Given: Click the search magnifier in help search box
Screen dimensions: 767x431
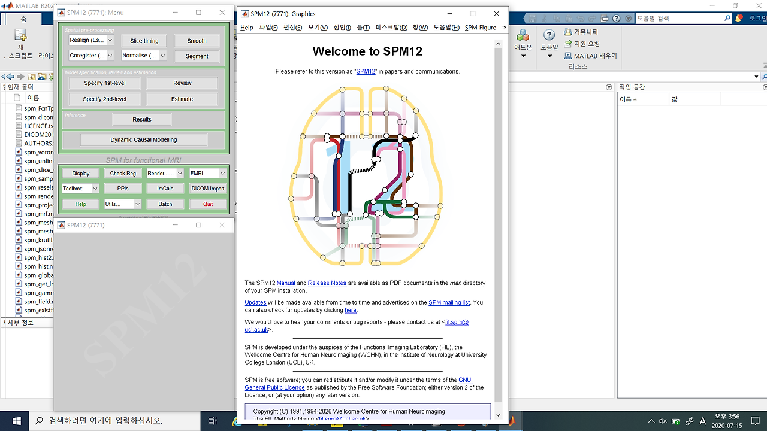Looking at the screenshot, I should pos(727,19).
